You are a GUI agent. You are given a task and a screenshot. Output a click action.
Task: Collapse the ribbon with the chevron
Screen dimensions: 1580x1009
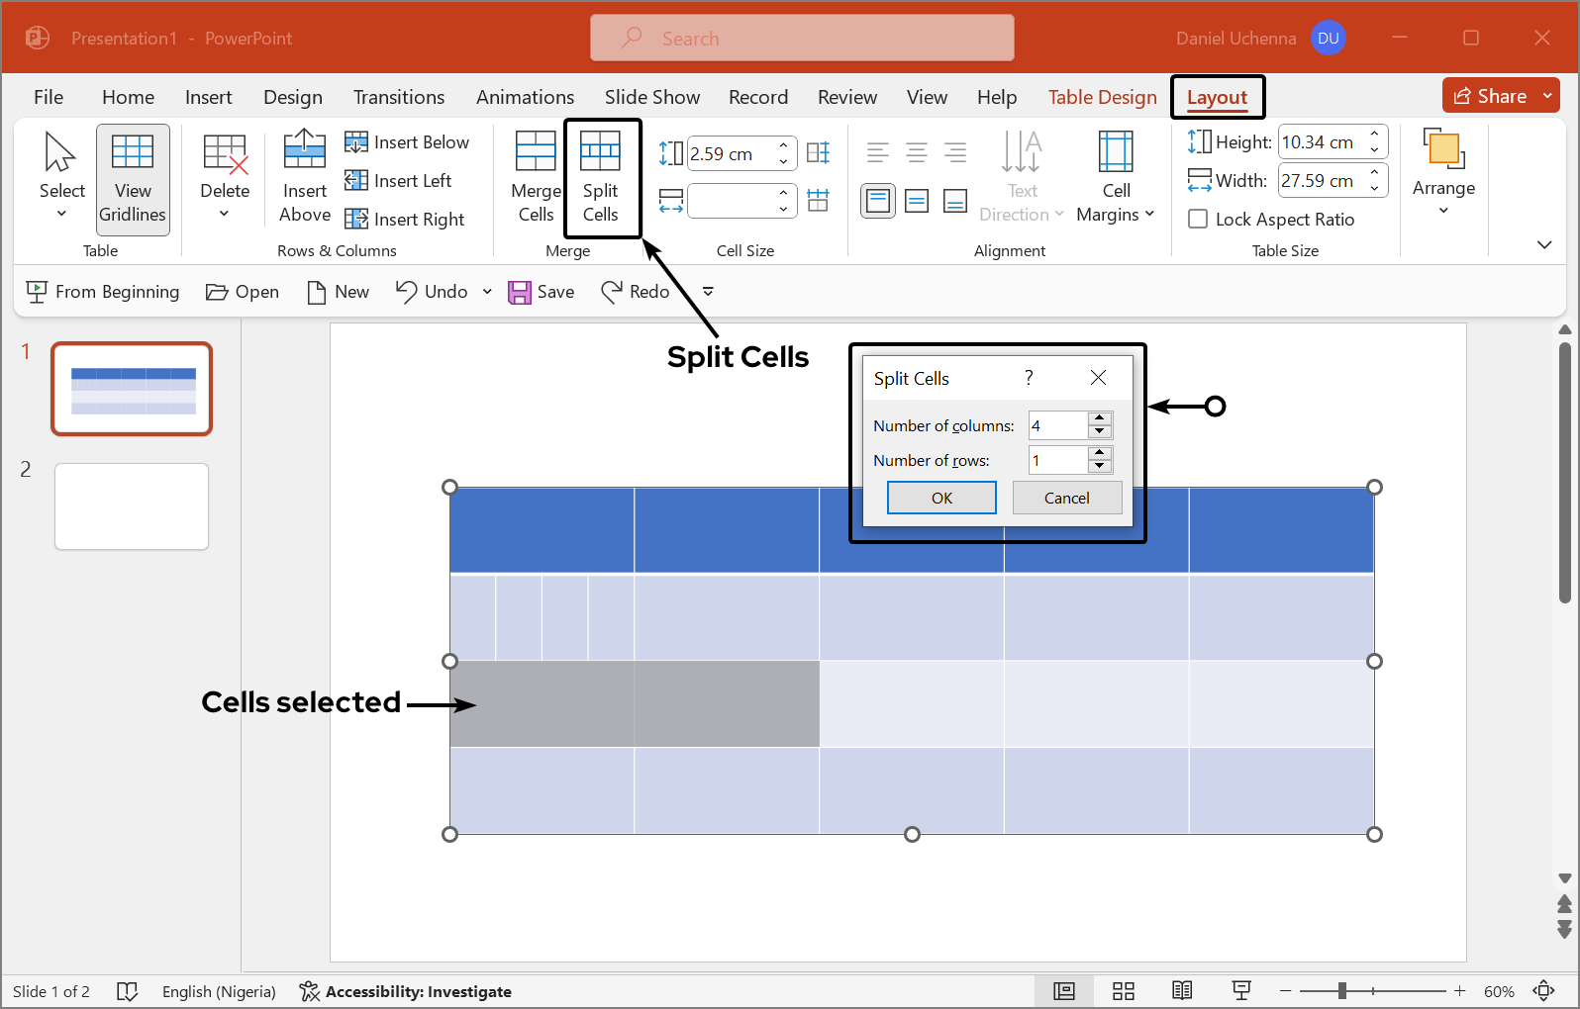(x=1544, y=244)
